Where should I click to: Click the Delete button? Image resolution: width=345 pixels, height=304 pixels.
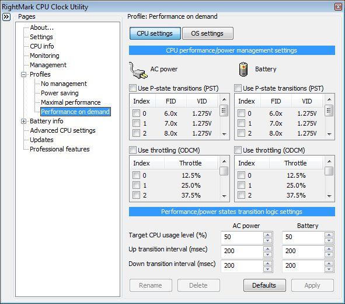coord(198,285)
